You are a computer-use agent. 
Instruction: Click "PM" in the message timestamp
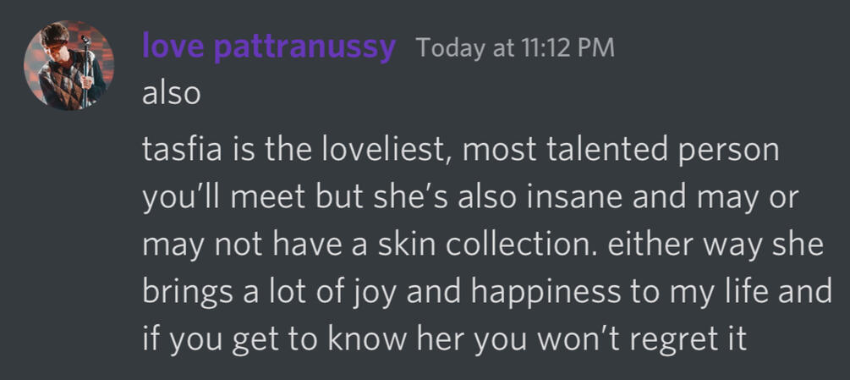tap(597, 47)
